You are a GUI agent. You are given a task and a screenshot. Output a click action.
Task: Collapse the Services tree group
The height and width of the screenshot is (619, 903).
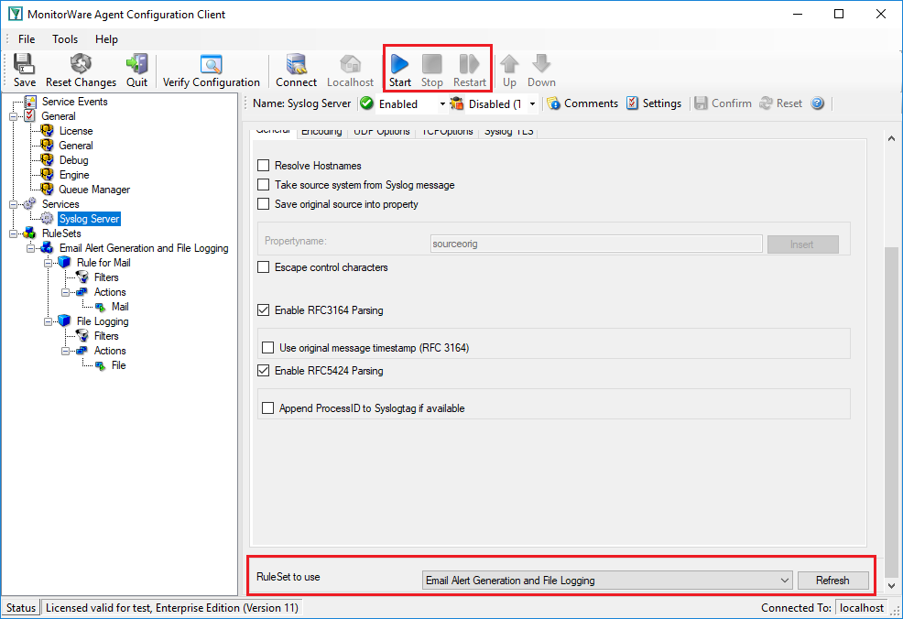(13, 204)
